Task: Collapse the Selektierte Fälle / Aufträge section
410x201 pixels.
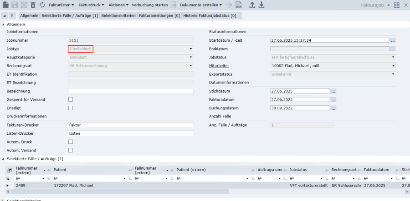Action: 4,159
